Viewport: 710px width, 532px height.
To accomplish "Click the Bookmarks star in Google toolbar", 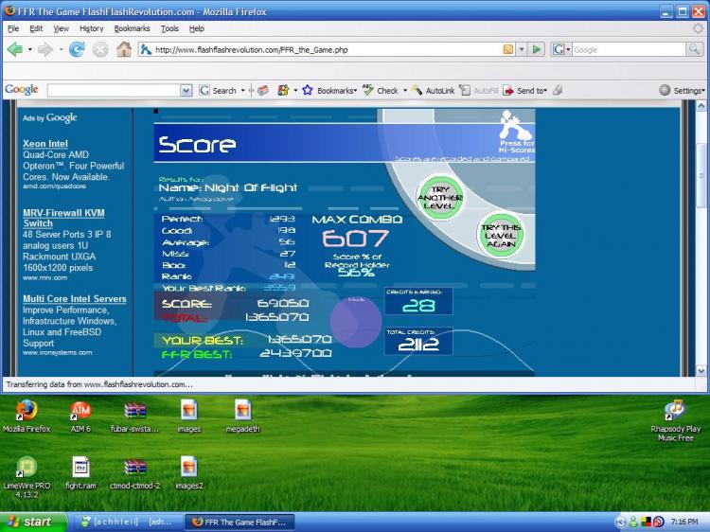I will coord(308,90).
